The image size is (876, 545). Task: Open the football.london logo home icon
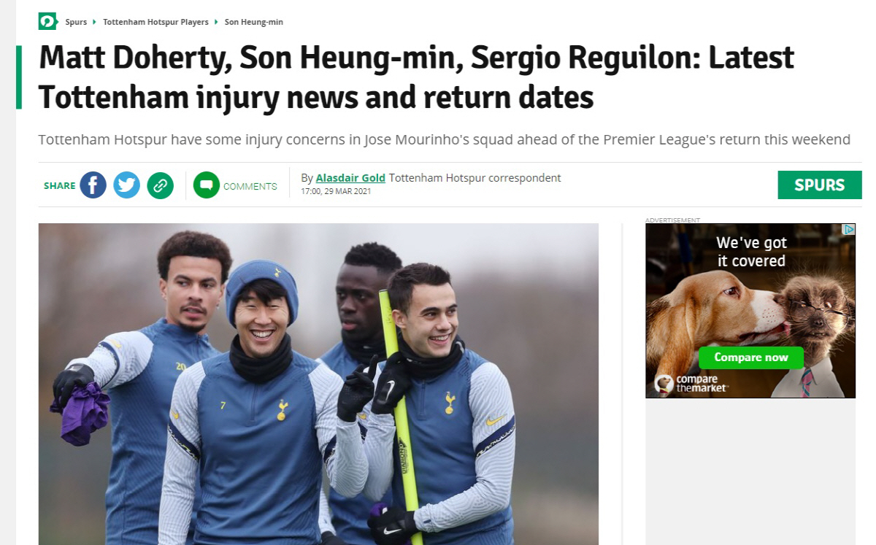(47, 21)
